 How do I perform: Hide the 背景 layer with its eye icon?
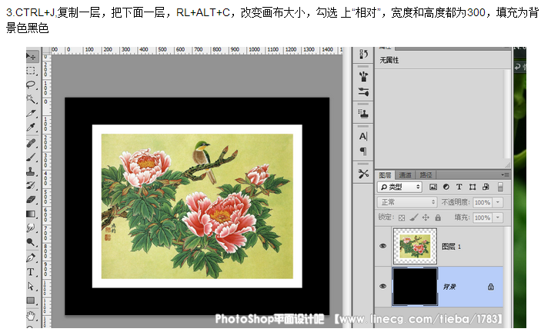point(383,286)
